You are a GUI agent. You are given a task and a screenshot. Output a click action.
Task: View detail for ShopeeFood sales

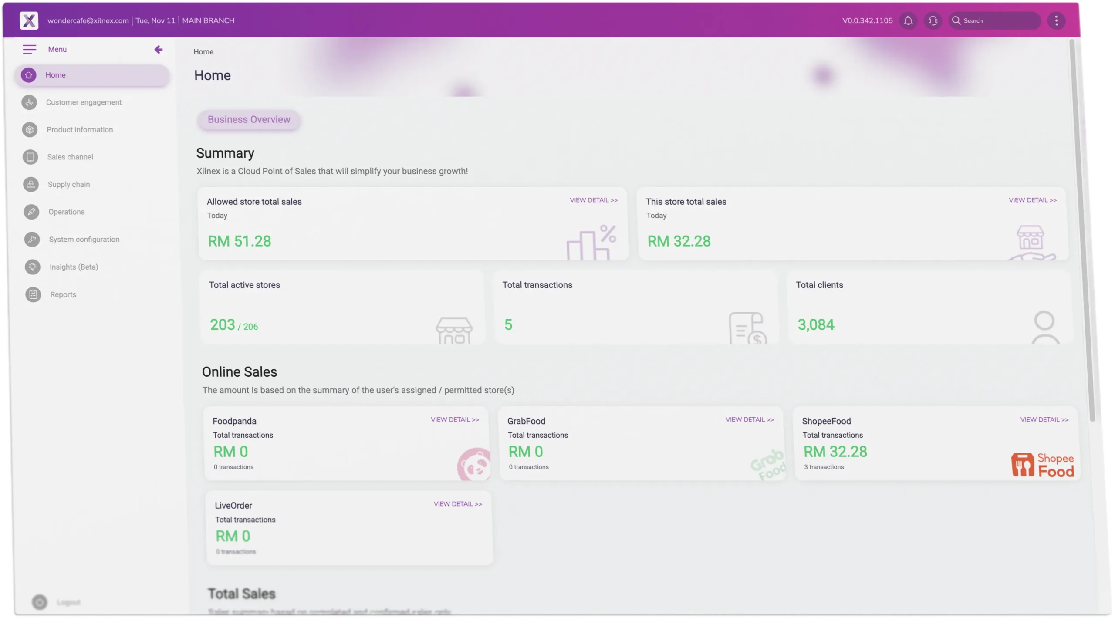pyautogui.click(x=1044, y=419)
